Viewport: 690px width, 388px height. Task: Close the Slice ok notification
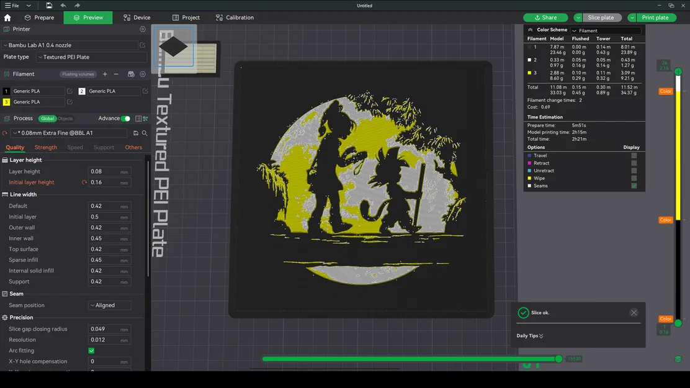point(634,313)
